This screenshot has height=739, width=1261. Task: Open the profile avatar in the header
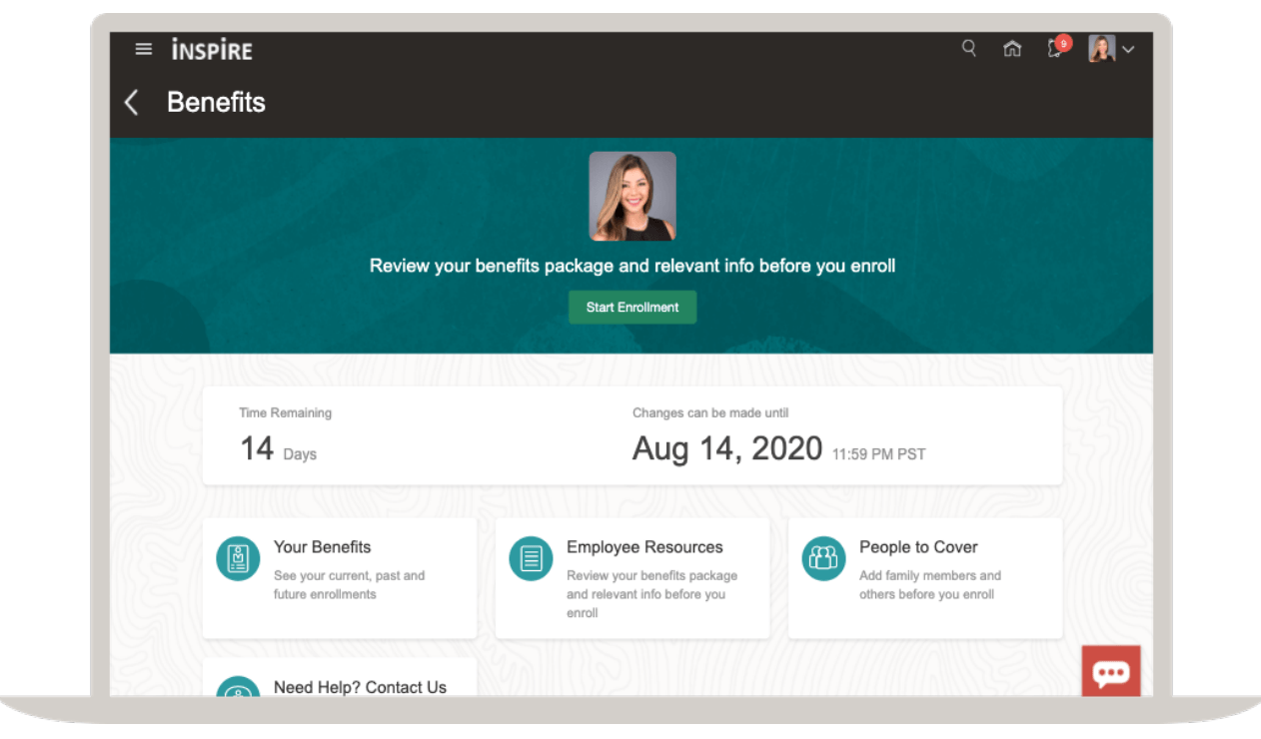pos(1101,48)
